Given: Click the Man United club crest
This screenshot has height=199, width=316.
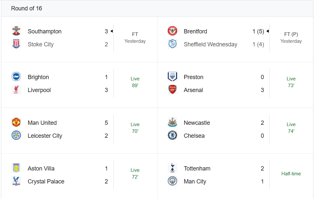Looking at the screenshot, I should (16, 123).
